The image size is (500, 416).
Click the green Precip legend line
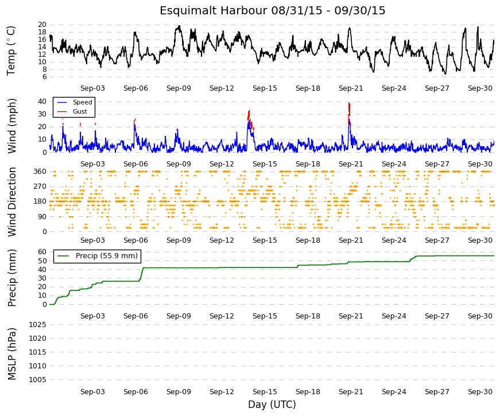pyautogui.click(x=63, y=256)
